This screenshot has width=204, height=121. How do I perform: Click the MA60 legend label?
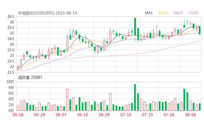pyautogui.click(x=194, y=13)
